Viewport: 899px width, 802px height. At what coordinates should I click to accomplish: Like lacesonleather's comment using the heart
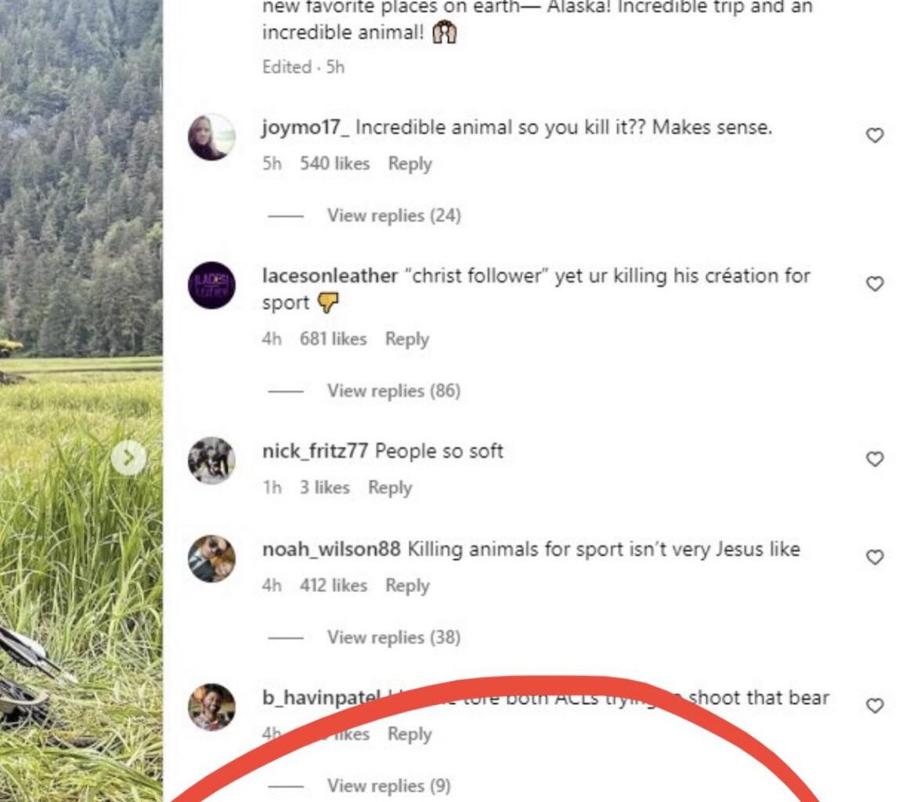click(874, 284)
